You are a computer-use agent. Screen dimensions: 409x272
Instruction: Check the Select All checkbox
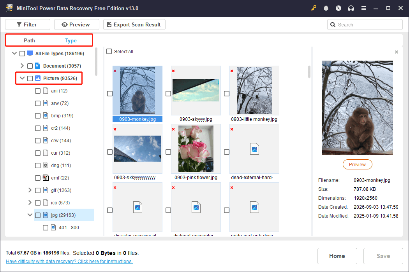tap(109, 51)
